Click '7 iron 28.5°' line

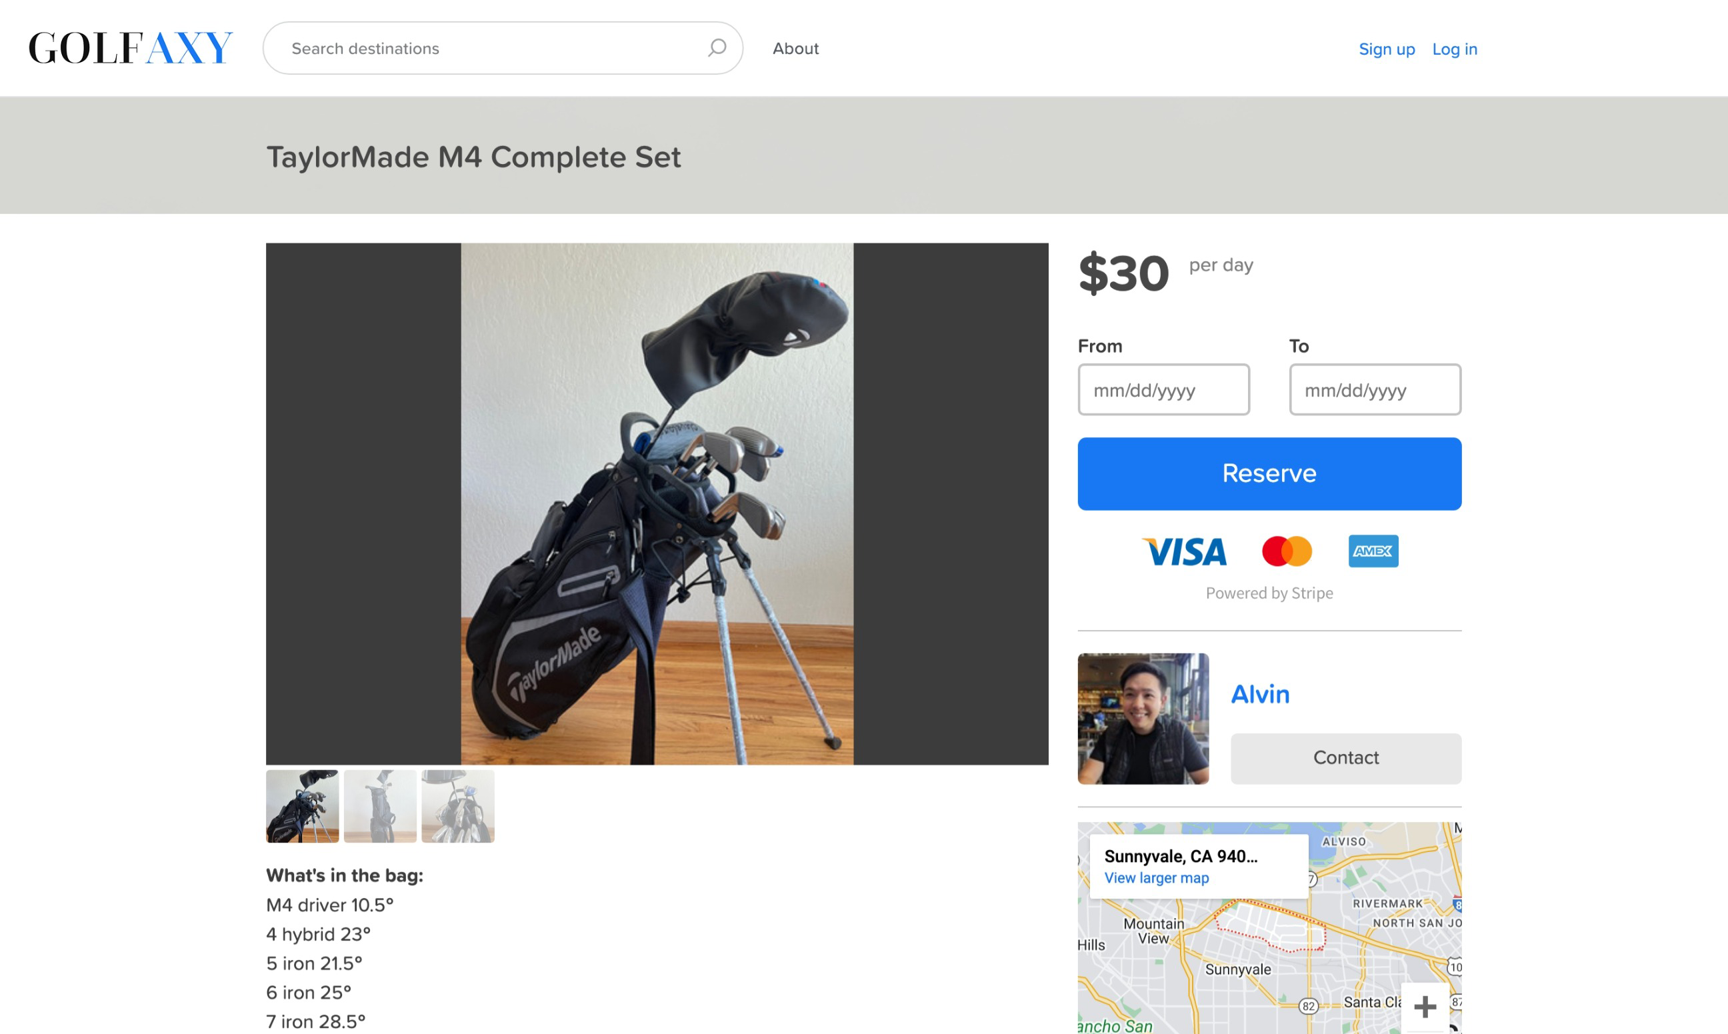coord(315,1022)
